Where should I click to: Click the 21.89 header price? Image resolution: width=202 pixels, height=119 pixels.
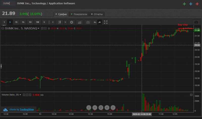pos(9,13)
